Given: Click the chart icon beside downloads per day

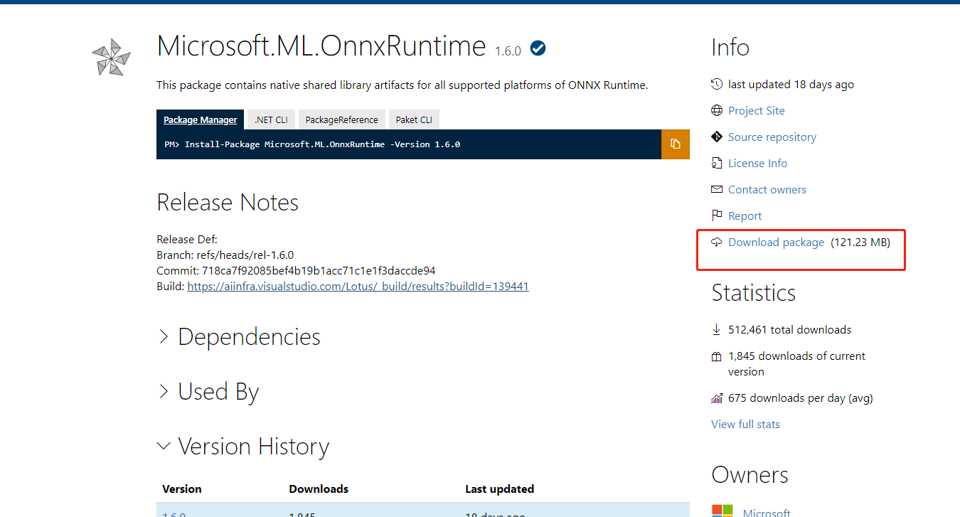Looking at the screenshot, I should point(717,398).
